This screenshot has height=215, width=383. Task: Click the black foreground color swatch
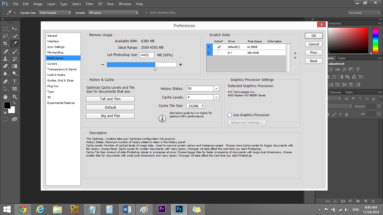point(7,105)
